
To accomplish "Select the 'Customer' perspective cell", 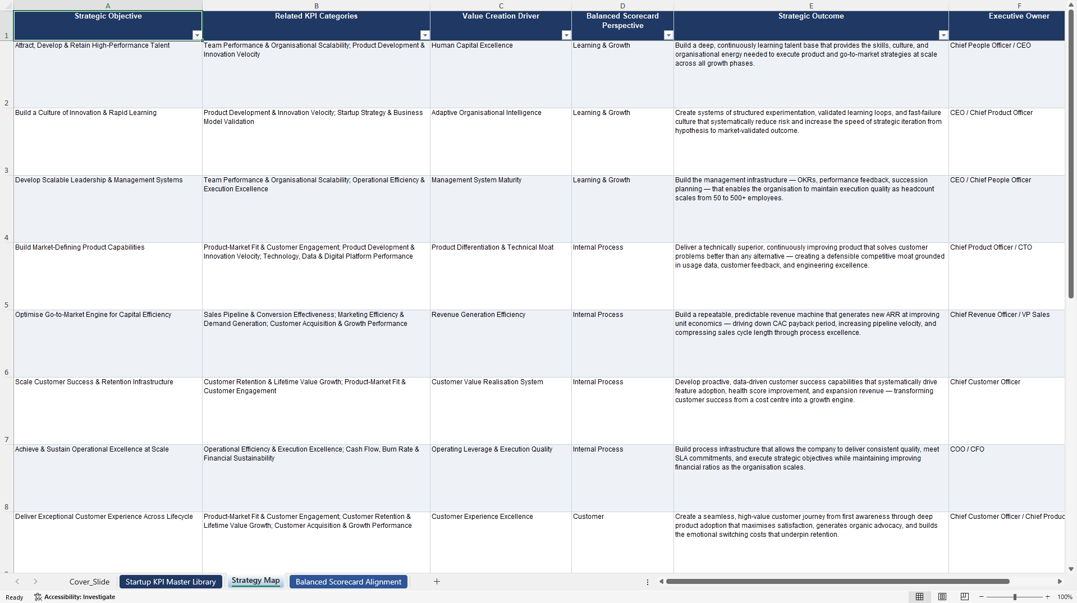I will (622, 542).
